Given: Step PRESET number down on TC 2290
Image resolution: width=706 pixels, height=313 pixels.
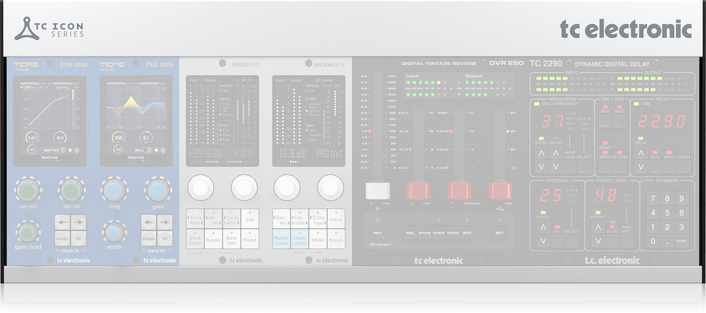Looking at the screenshot, I should point(598,241).
